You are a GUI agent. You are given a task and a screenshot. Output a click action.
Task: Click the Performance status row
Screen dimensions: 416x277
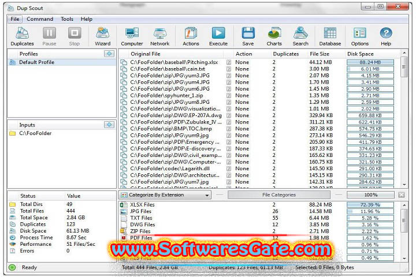(x=62, y=244)
